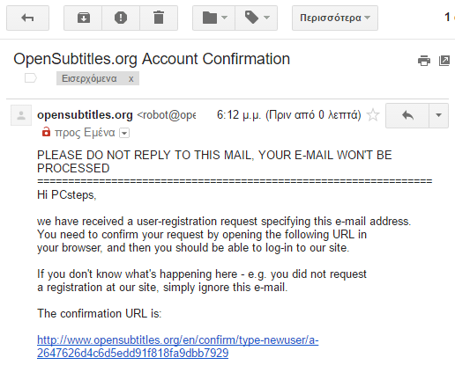Archive this email
Image resolution: width=455 pixels, height=365 pixels.
coord(83,18)
